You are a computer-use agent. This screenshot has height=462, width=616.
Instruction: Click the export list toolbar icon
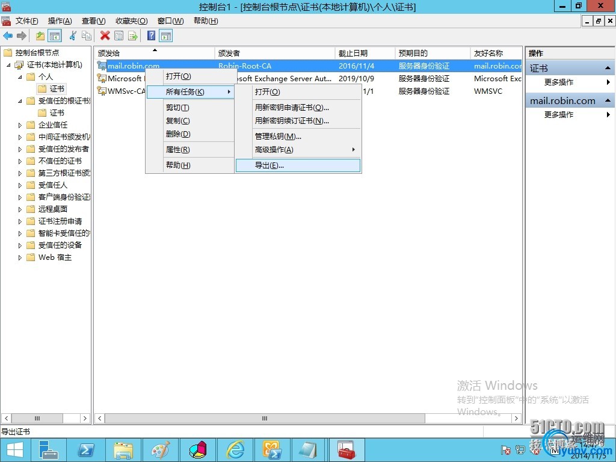(133, 35)
